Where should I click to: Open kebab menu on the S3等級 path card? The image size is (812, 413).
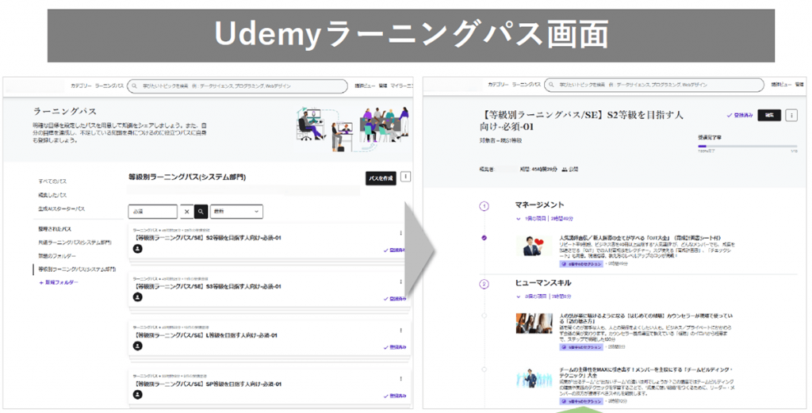(400, 281)
